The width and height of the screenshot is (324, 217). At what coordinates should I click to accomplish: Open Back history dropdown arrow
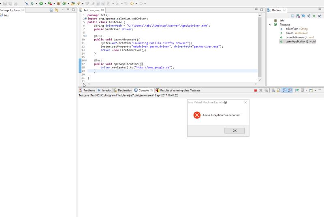[136, 4]
